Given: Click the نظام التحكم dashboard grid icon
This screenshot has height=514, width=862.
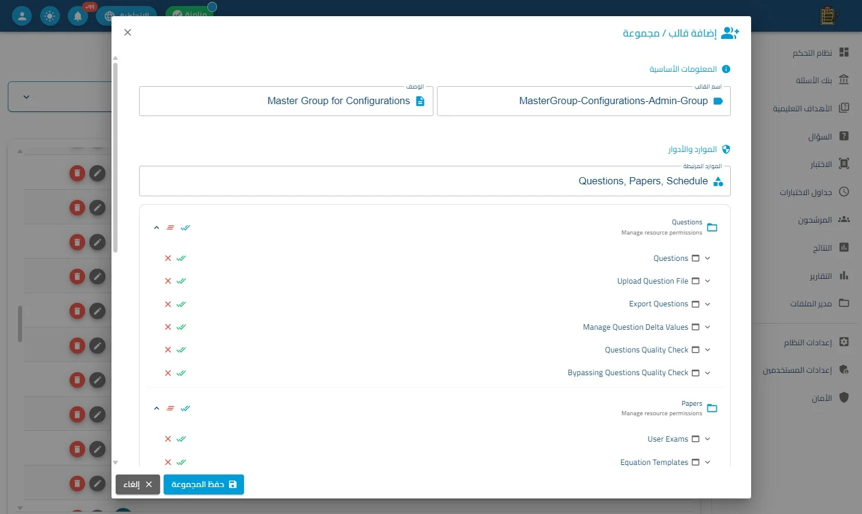Looking at the screenshot, I should coord(844,52).
